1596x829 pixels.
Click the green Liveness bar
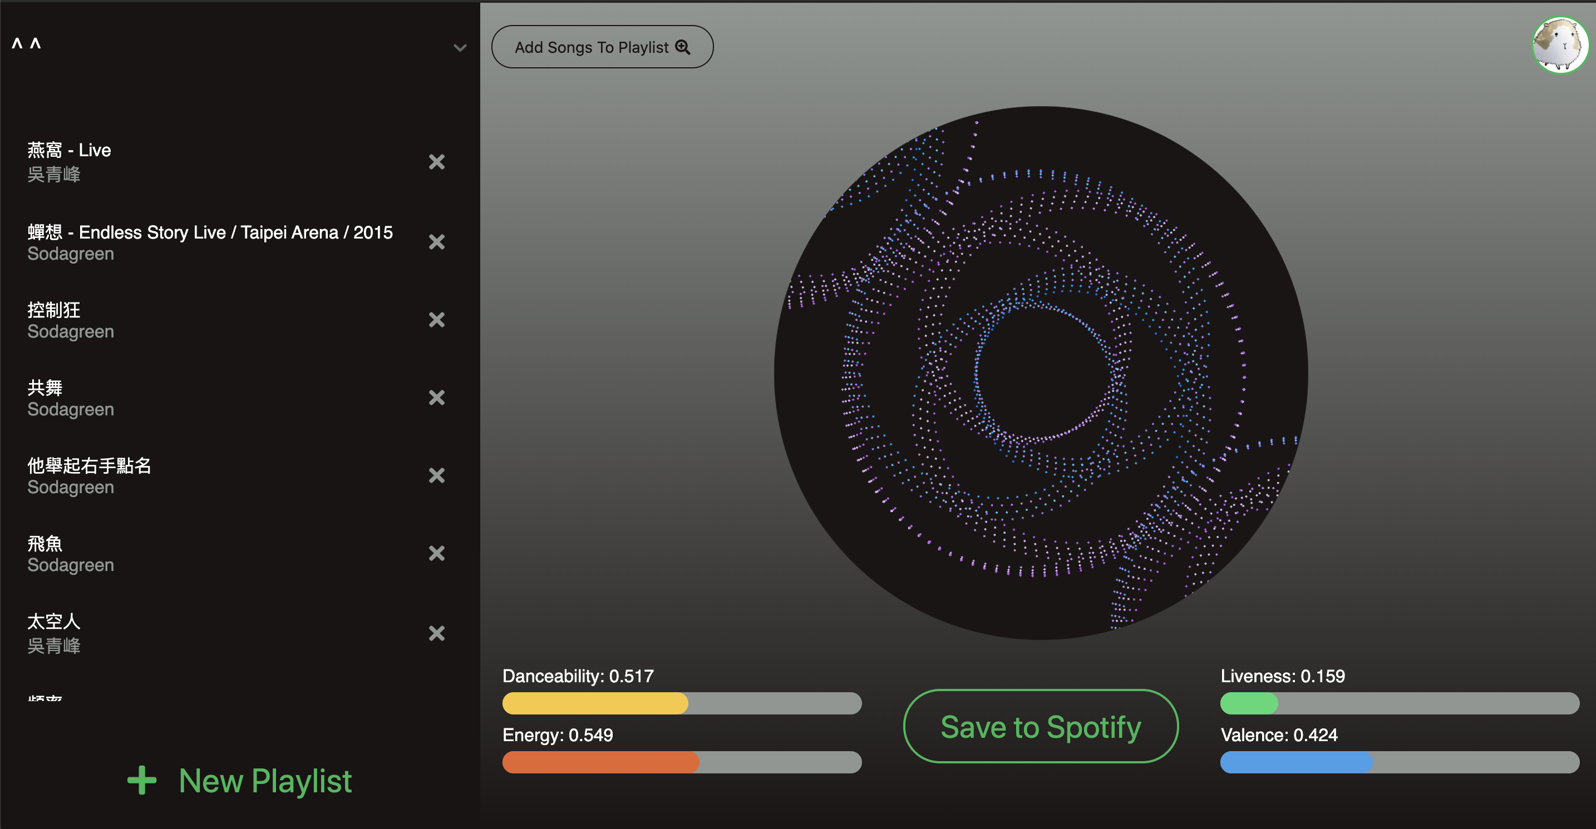pos(1248,703)
